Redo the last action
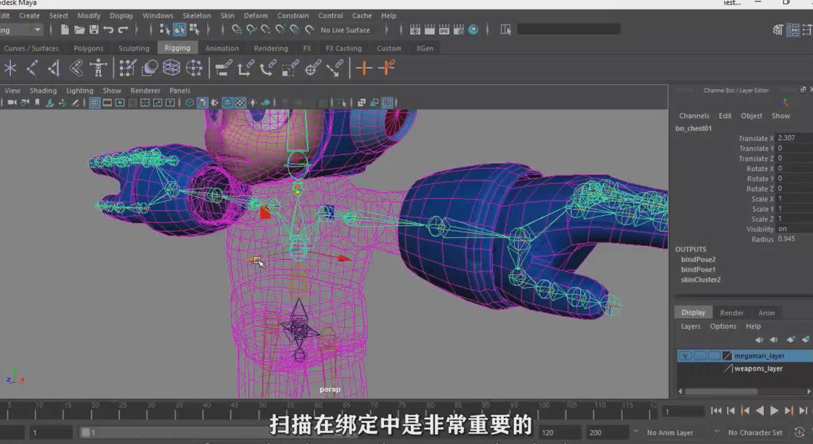Image resolution: width=813 pixels, height=444 pixels. click(x=123, y=30)
